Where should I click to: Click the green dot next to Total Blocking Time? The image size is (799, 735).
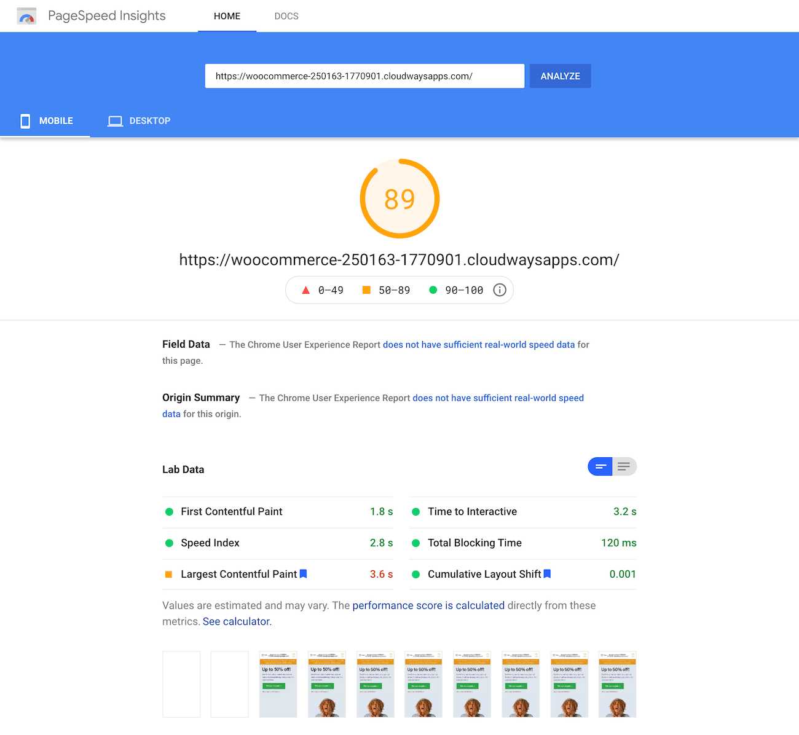(x=415, y=543)
